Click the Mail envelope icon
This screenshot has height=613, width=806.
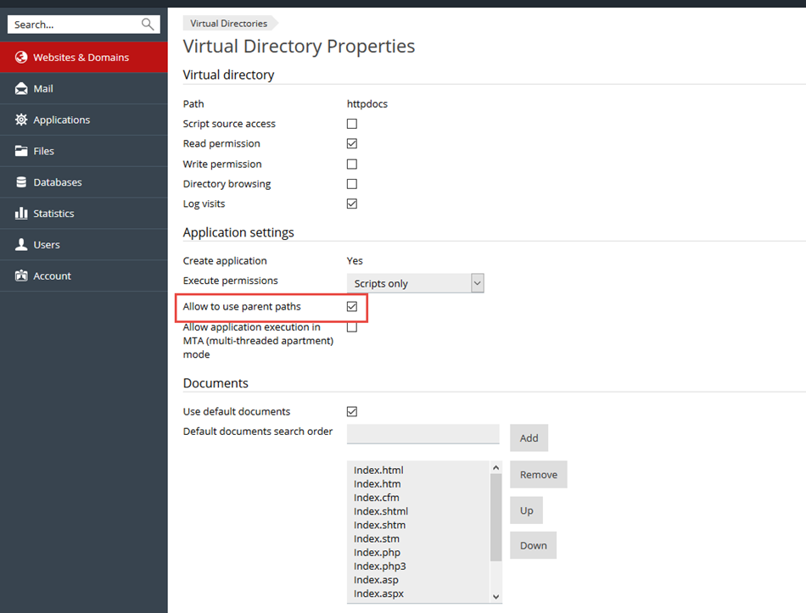21,89
